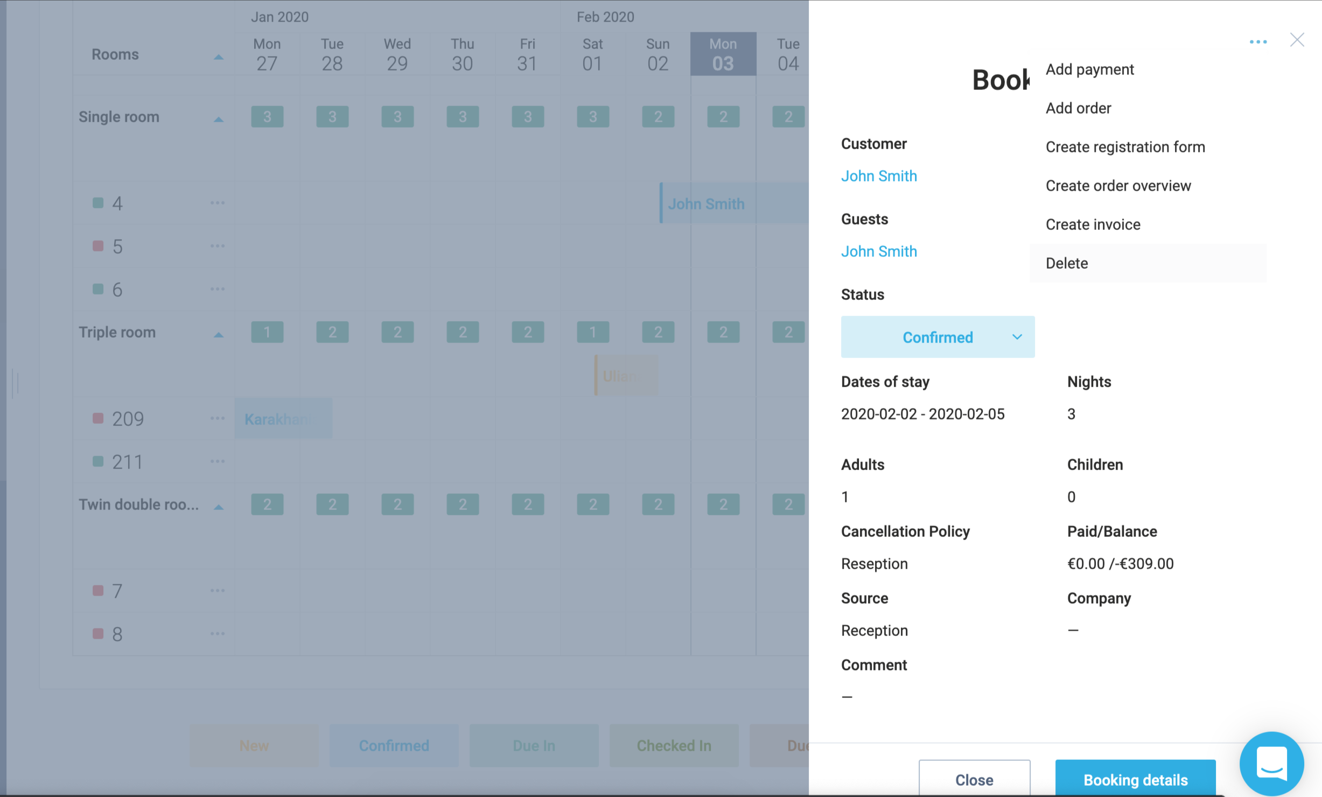Click the 'Reception' source value
The width and height of the screenshot is (1322, 797).
coord(874,631)
